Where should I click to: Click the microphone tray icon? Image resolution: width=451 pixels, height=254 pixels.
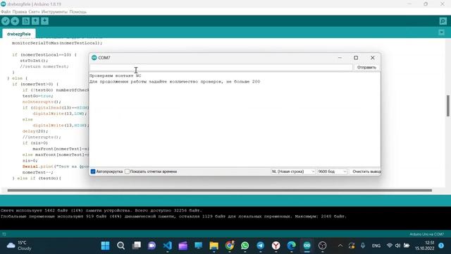[363, 246]
